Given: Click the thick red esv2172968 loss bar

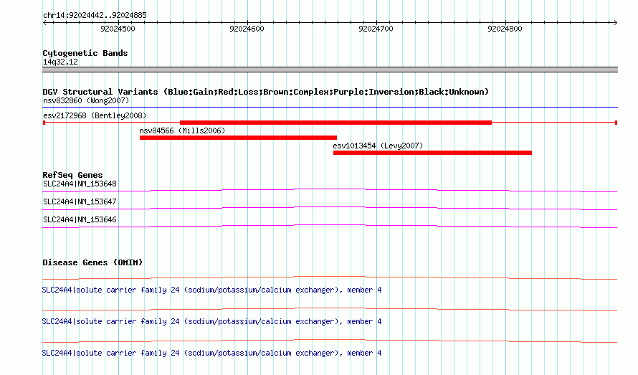Looking at the screenshot, I should (335, 122).
